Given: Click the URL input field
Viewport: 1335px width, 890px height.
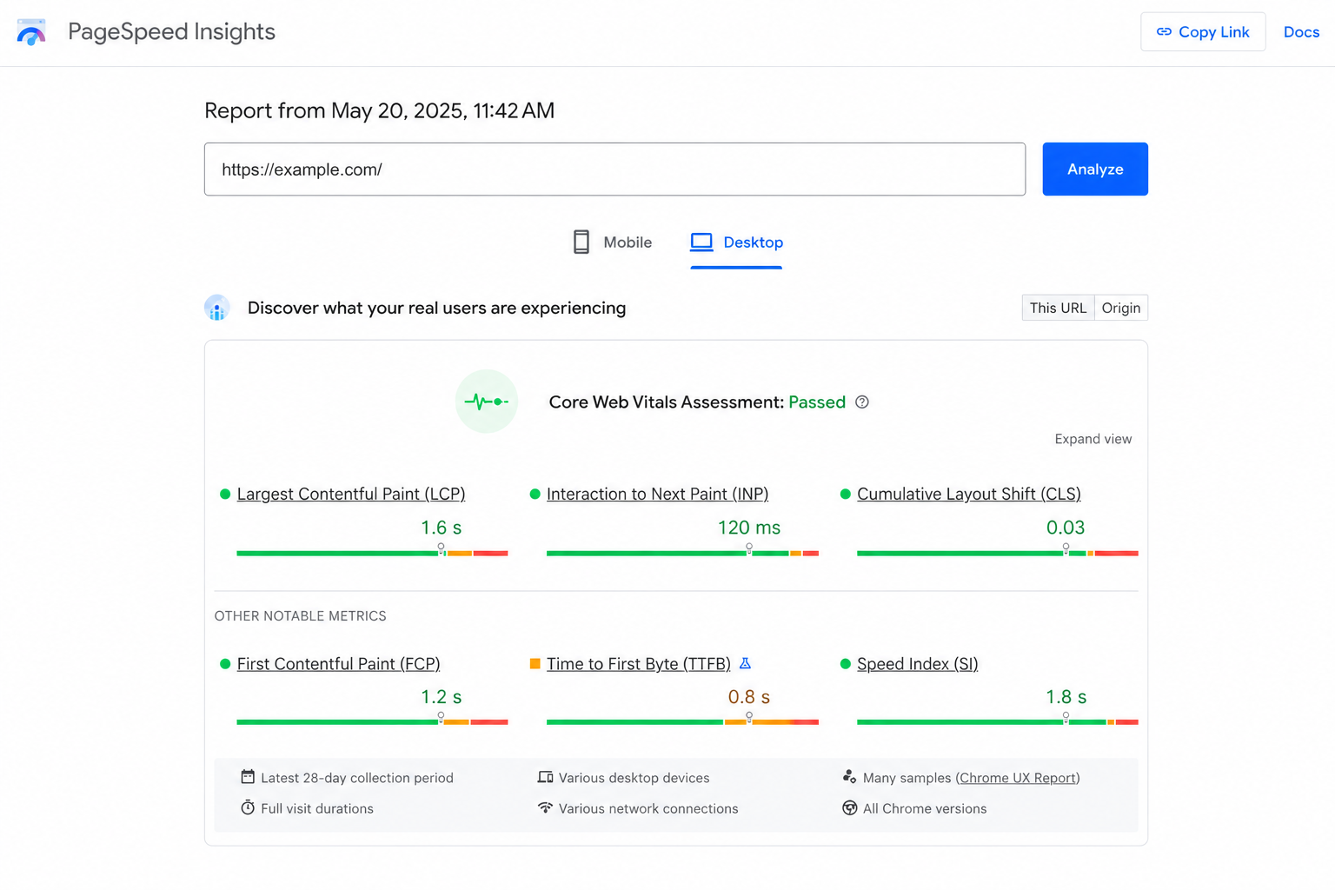Looking at the screenshot, I should (614, 169).
